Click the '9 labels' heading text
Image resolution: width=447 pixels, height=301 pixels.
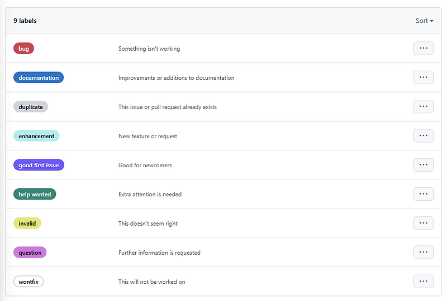pyautogui.click(x=25, y=21)
